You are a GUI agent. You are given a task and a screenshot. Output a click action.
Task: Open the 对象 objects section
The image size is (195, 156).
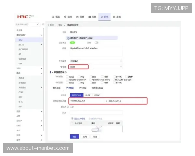[92, 17]
